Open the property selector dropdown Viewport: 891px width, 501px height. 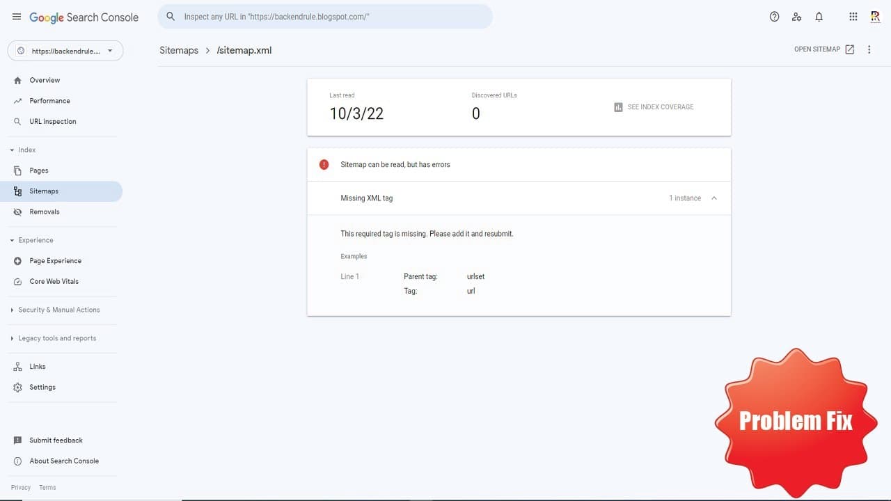coord(65,51)
